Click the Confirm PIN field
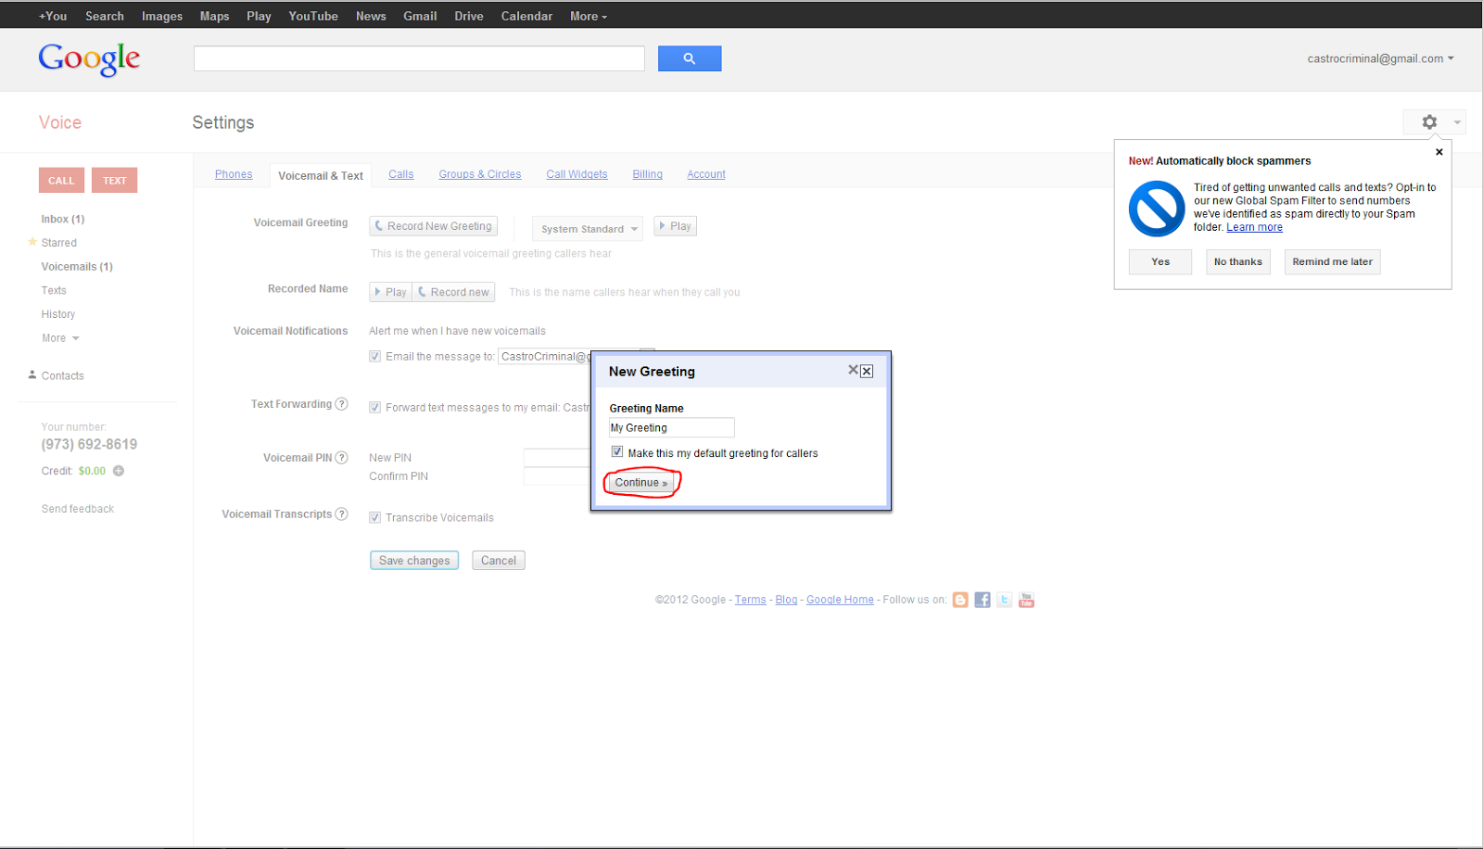 pos(557,476)
